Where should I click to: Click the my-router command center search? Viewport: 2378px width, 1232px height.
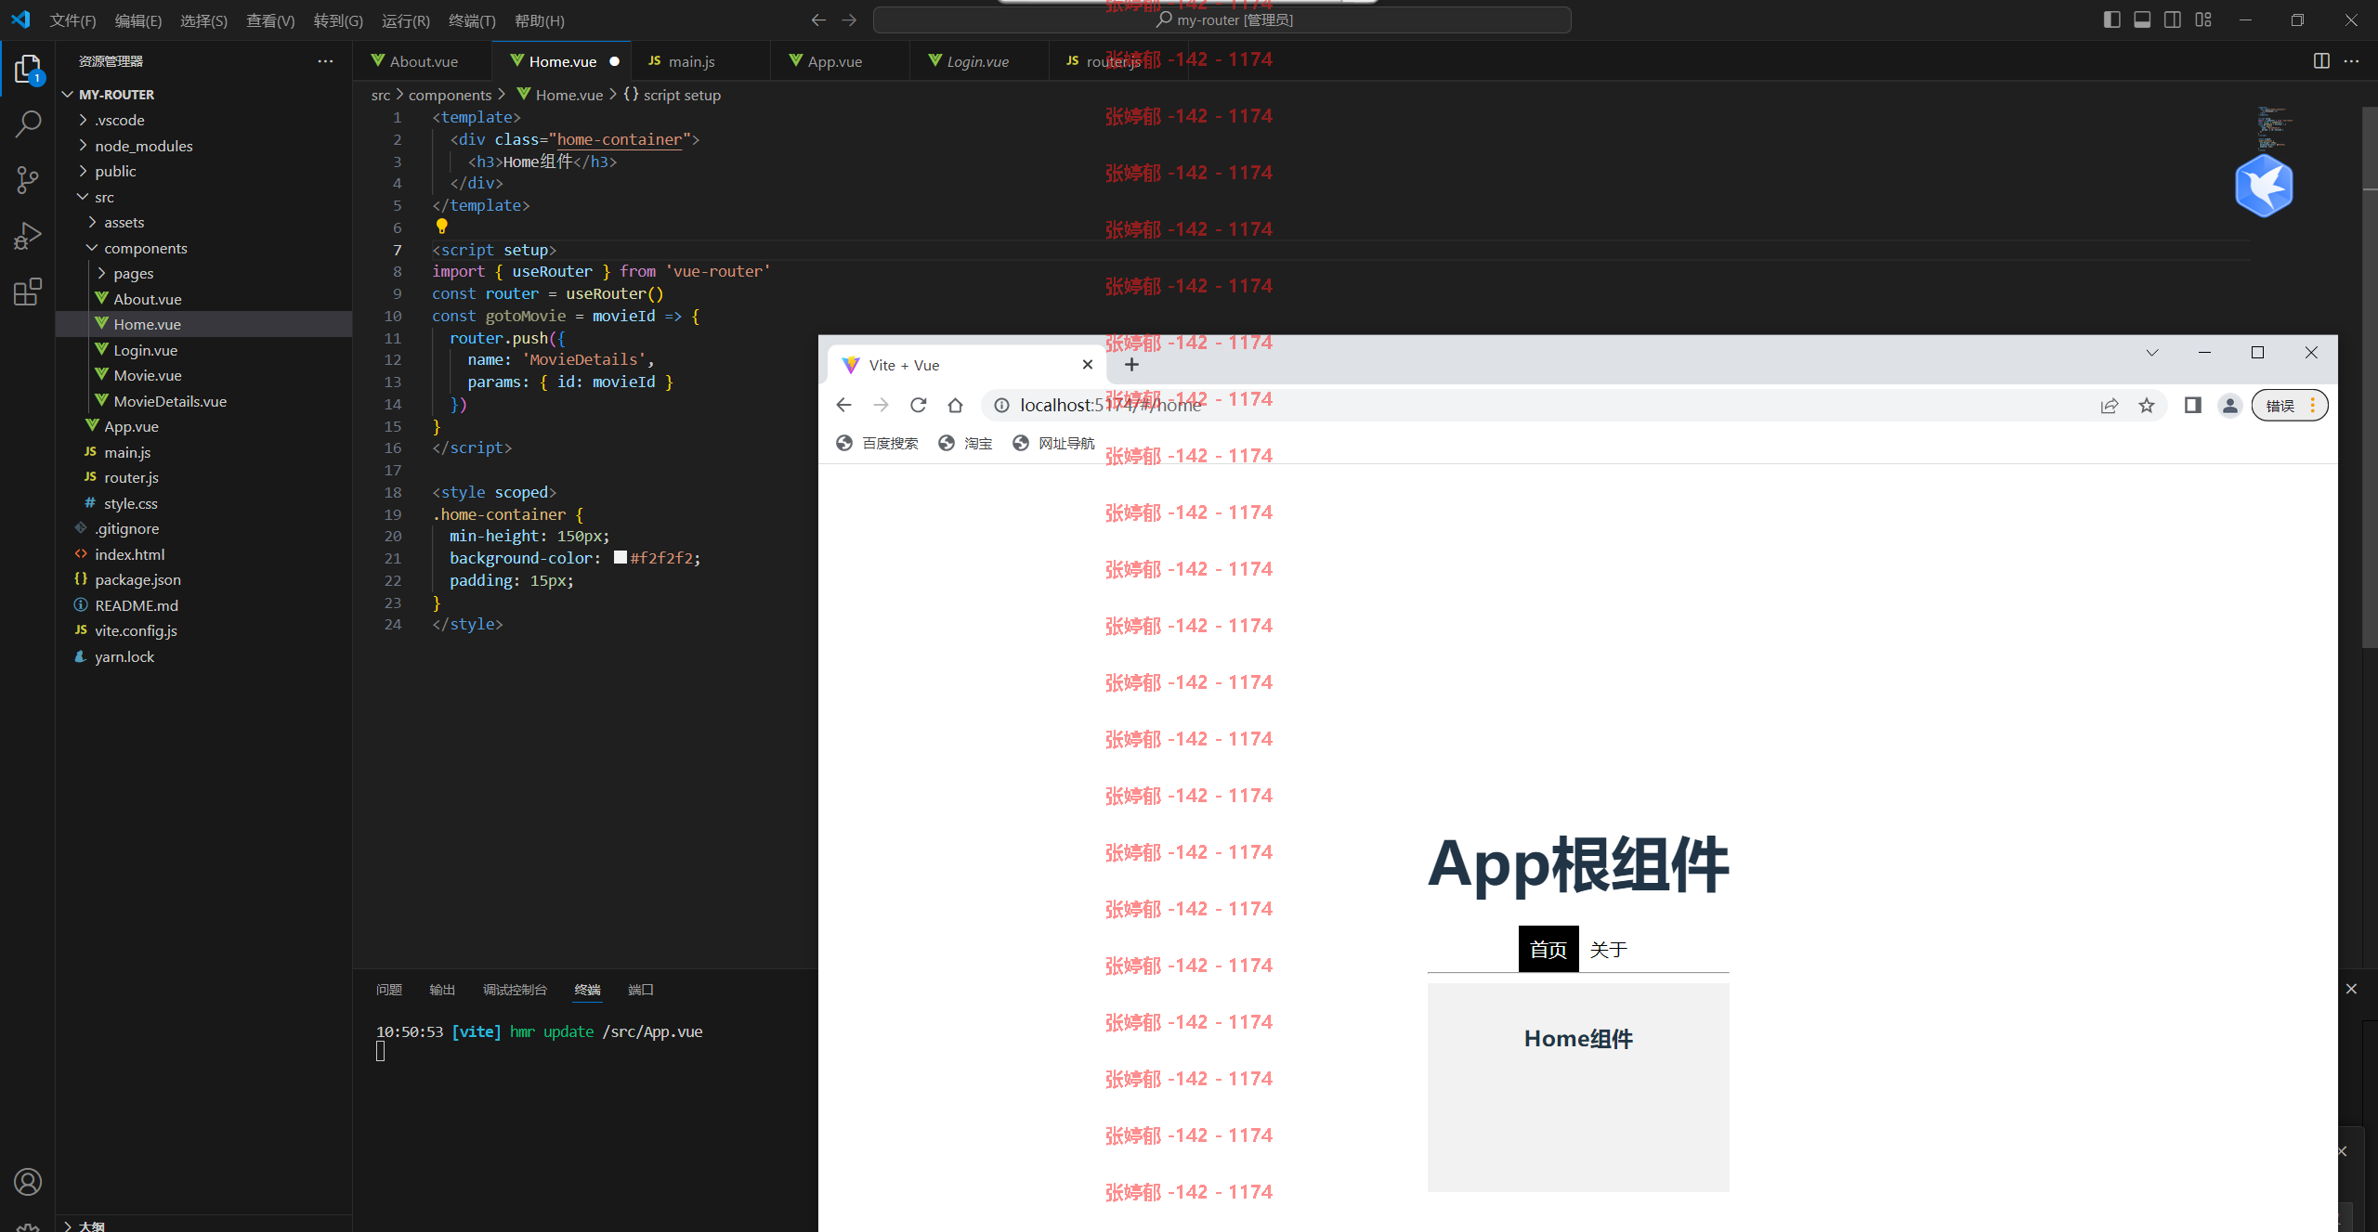click(x=1222, y=19)
